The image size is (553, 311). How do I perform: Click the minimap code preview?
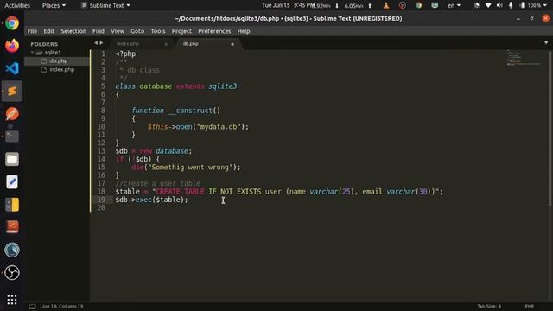pos(524,58)
